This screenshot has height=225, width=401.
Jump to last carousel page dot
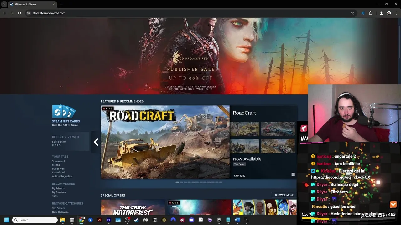click(221, 182)
